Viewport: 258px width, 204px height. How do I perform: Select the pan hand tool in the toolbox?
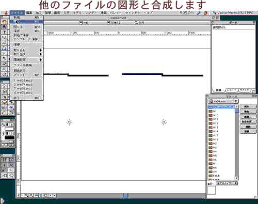pyautogui.click(x=4, y=22)
